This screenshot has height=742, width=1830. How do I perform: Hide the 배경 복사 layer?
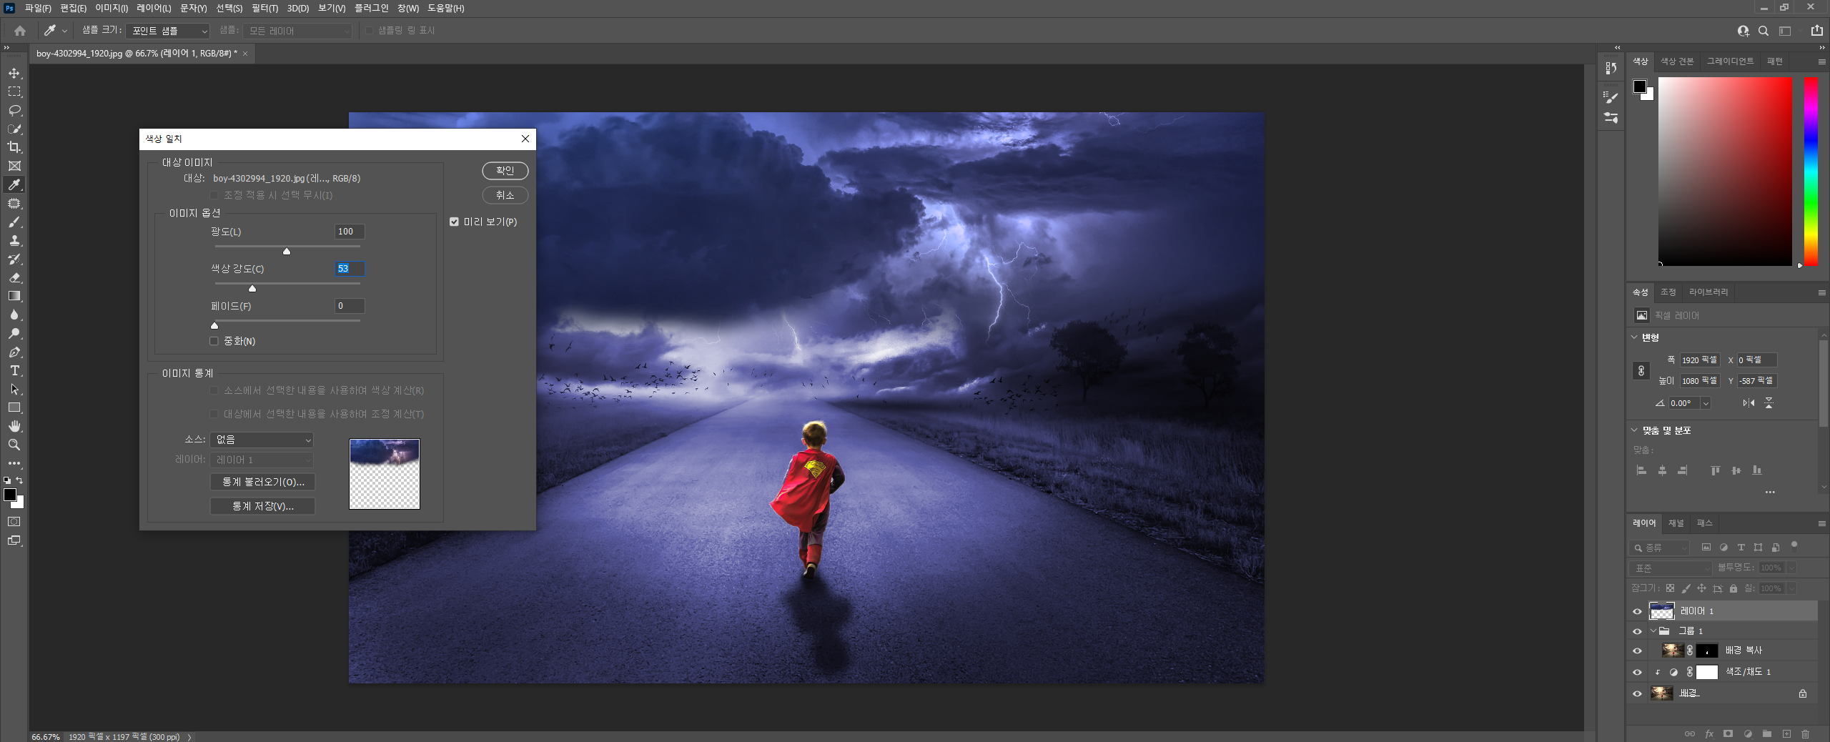[x=1637, y=651]
